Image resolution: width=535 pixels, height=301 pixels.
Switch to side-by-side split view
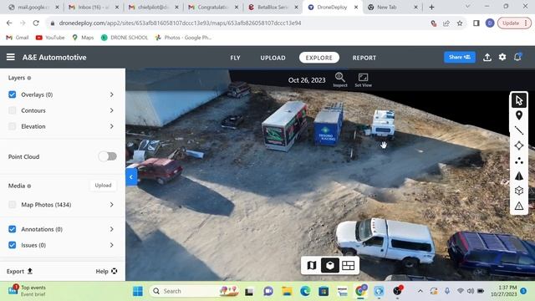tap(348, 265)
